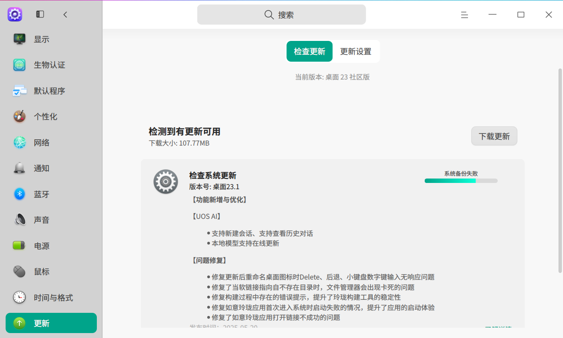Open 网络 network settings
Screen dimensions: 563x338
(x=51, y=142)
